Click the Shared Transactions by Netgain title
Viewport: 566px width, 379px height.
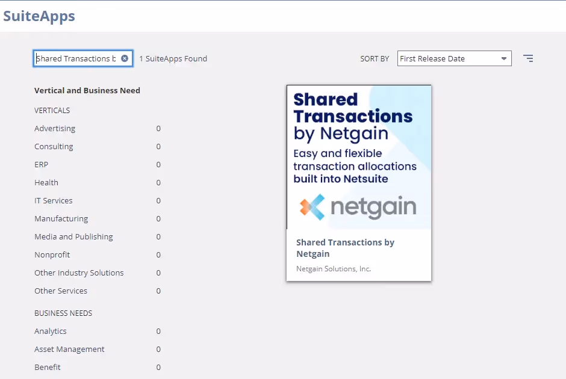(x=345, y=248)
